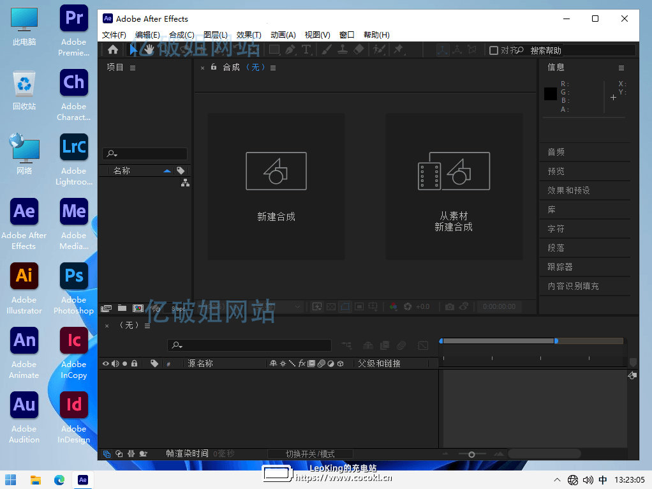Take snapshot with camera icon

click(450, 306)
